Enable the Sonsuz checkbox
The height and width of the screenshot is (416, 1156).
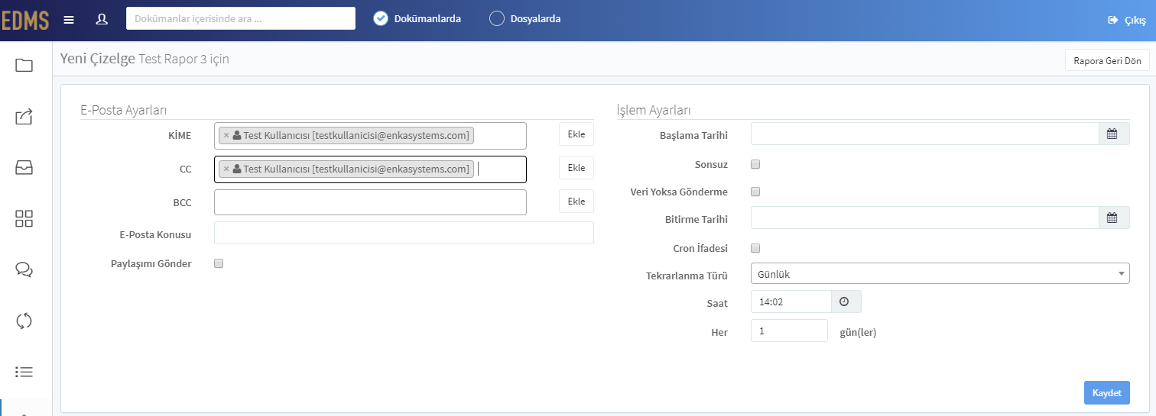[755, 164]
